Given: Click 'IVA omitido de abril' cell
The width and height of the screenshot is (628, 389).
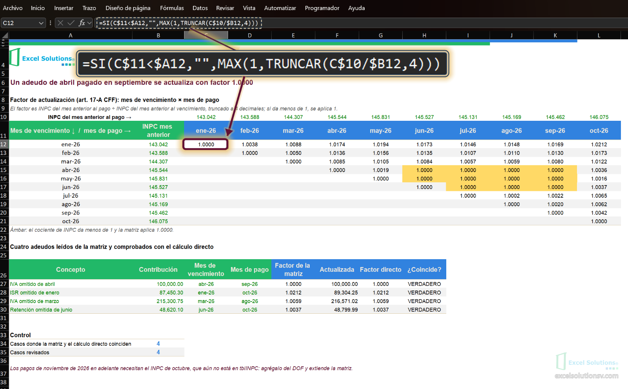Looking at the screenshot, I should tap(71, 284).
